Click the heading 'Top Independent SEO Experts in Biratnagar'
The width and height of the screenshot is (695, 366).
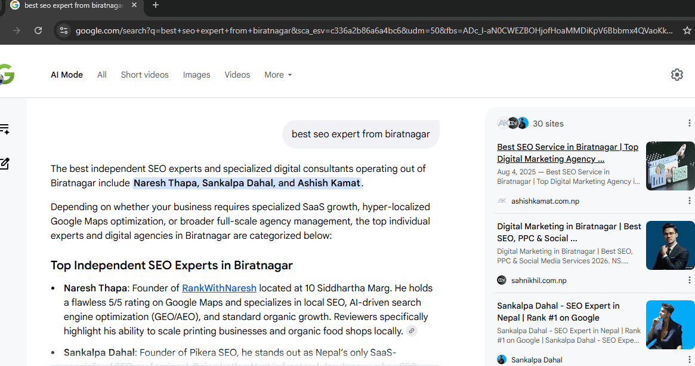172,265
